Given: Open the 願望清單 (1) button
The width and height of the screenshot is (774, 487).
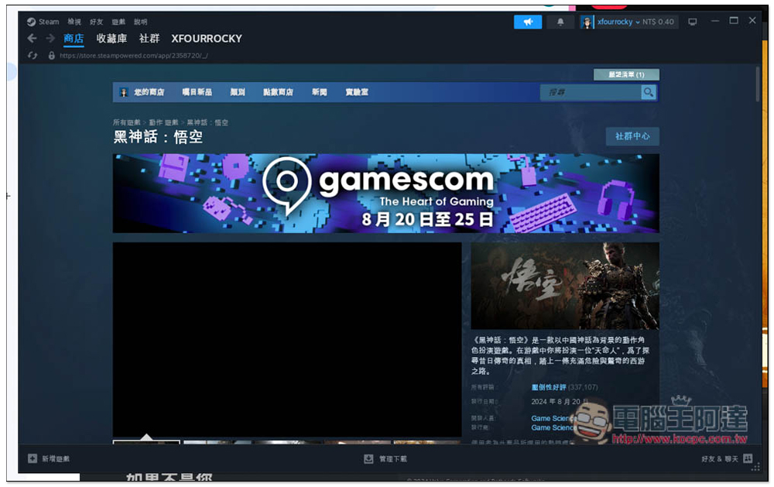Looking at the screenshot, I should pos(626,74).
